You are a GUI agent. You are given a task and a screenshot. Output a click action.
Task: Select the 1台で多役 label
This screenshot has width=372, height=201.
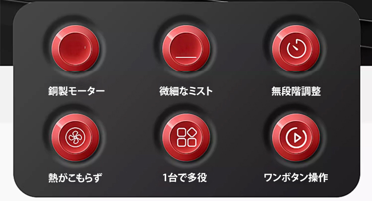click(185, 178)
